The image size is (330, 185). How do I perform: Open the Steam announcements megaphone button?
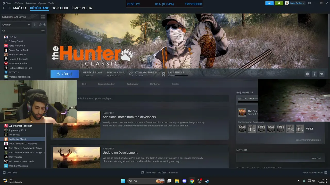click(x=269, y=3)
